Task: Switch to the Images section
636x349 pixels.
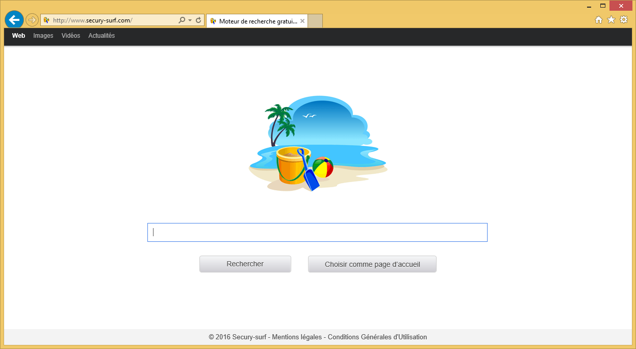Action: click(43, 36)
